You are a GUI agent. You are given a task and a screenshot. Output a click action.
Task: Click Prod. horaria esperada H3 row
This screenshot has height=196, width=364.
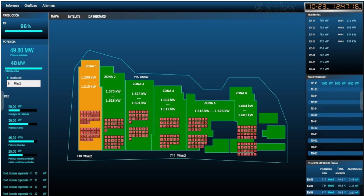click(x=25, y=187)
